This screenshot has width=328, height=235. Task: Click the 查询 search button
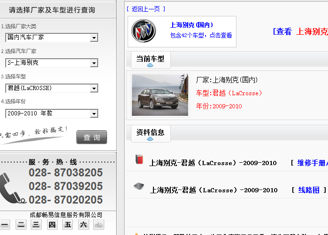point(92,137)
